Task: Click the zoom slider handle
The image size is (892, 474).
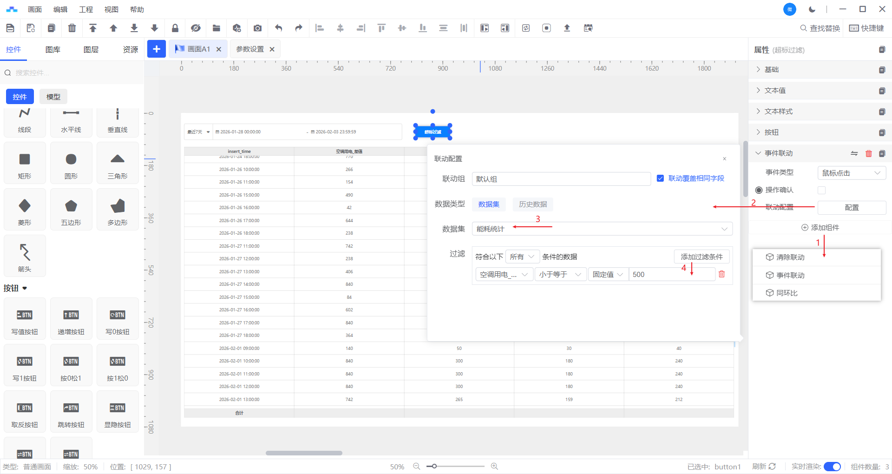Action: 434,466
